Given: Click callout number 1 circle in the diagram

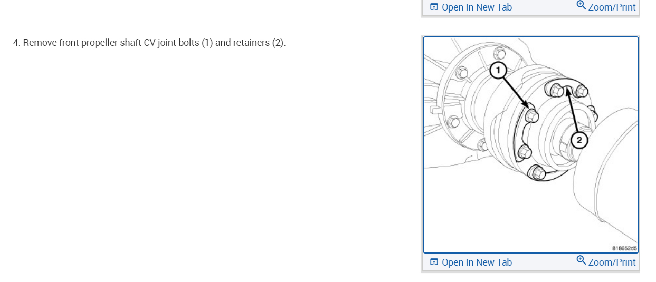Looking at the screenshot, I should pos(498,70).
